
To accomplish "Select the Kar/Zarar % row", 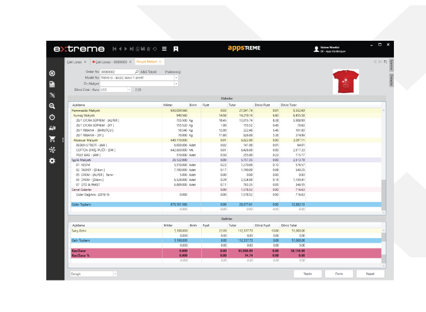I will pyautogui.click(x=226, y=256).
